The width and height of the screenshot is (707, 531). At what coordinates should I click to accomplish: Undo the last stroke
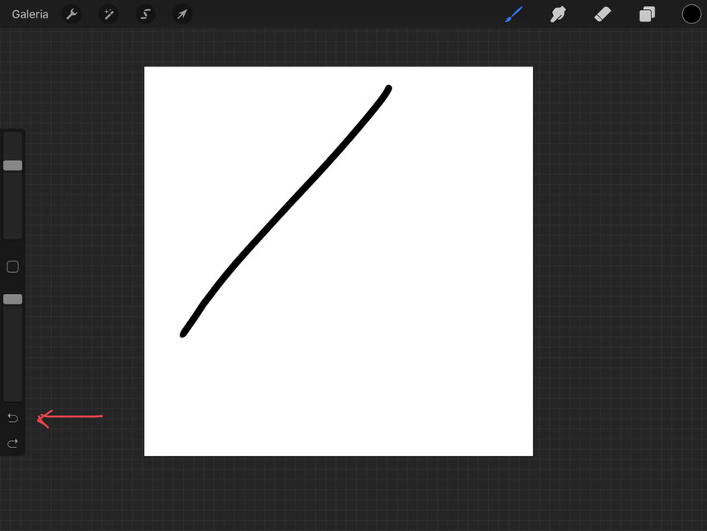click(12, 418)
